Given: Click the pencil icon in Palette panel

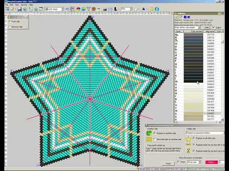Looking at the screenshot, I should pyautogui.click(x=181, y=17).
